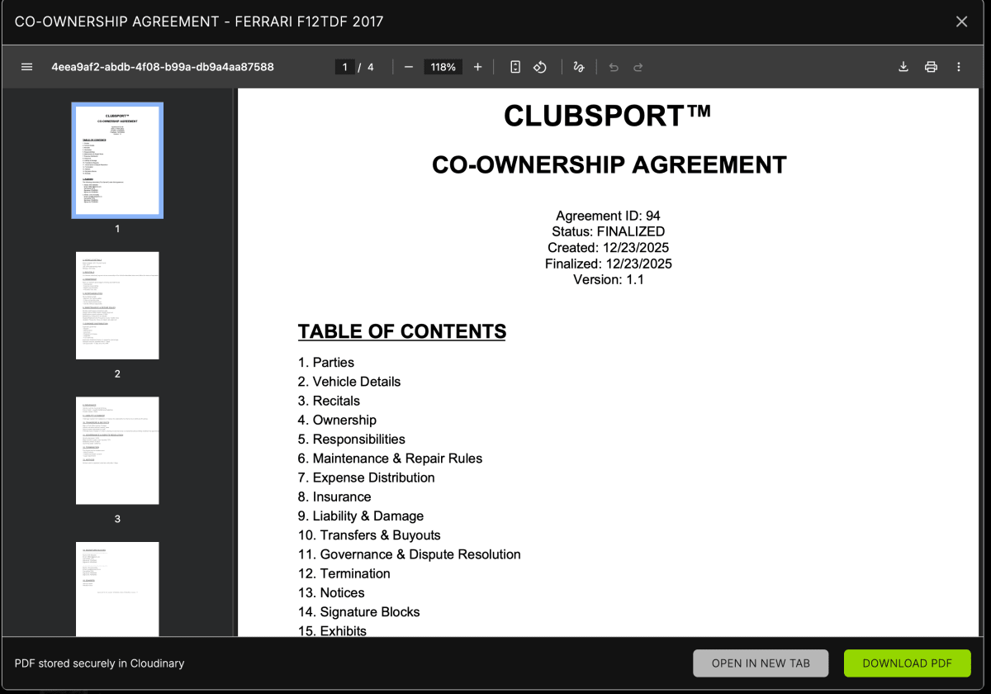Close the agreement viewer with the X
The width and height of the screenshot is (991, 694).
coord(961,21)
